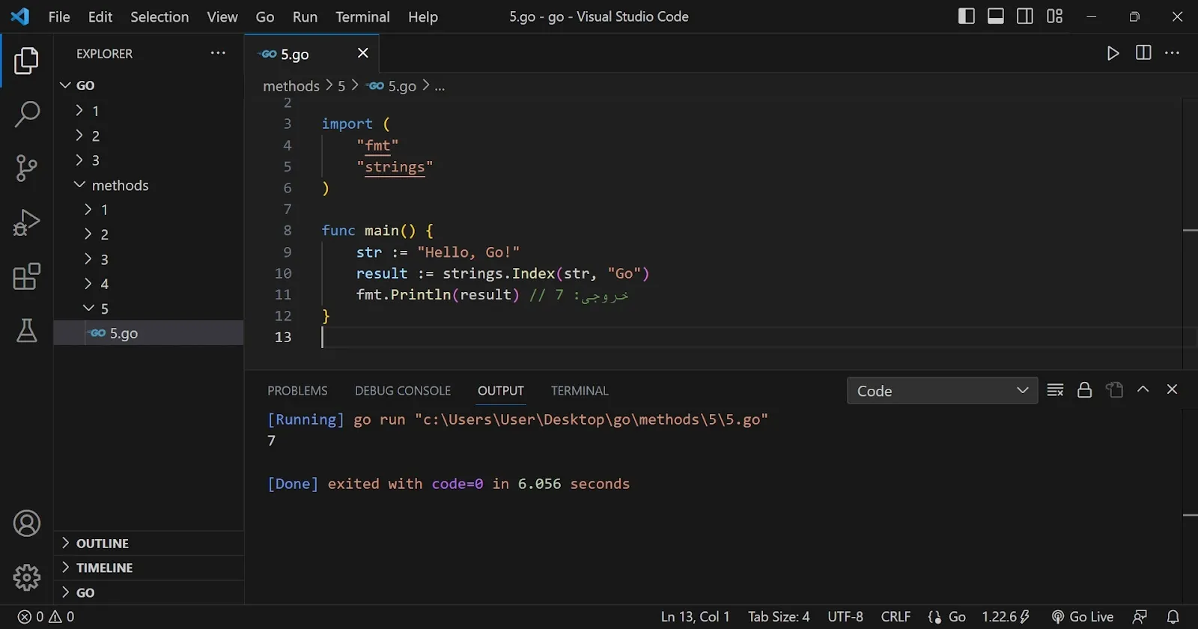Screen dimensions: 1198x629
Task: Click the errors and warnings status indicator
Action: point(46,617)
